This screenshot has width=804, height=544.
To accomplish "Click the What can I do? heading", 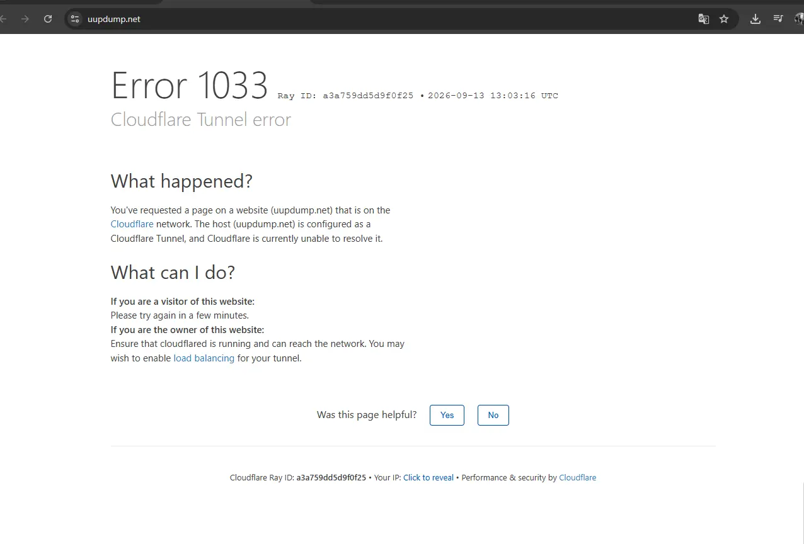I will tap(173, 273).
